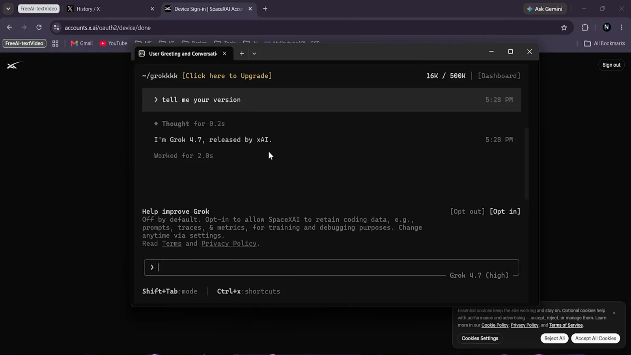Open the Chrome profile avatar
Image resolution: width=631 pixels, height=355 pixels.
click(607, 27)
